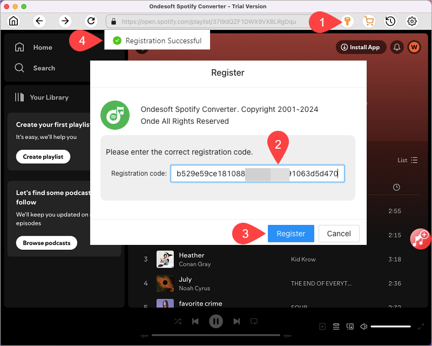Open Your Library in the sidebar
The width and height of the screenshot is (432, 346).
[42, 97]
